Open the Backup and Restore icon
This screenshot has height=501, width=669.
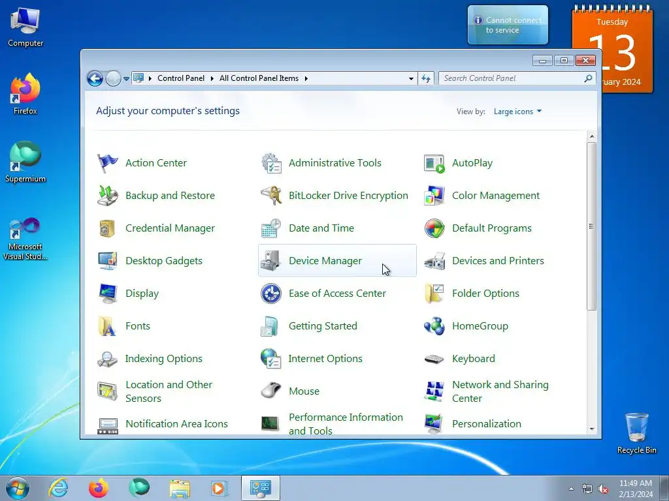pos(107,196)
